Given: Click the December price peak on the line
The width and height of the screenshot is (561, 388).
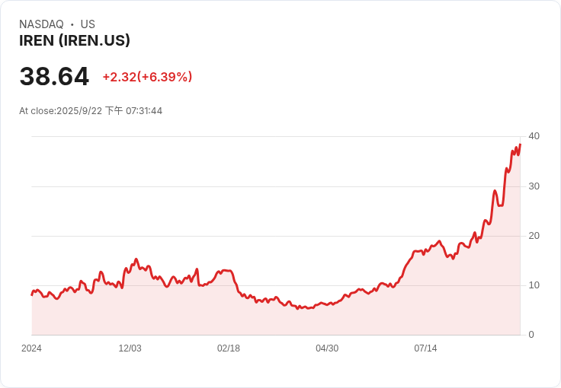Looking at the screenshot, I should point(136,259).
